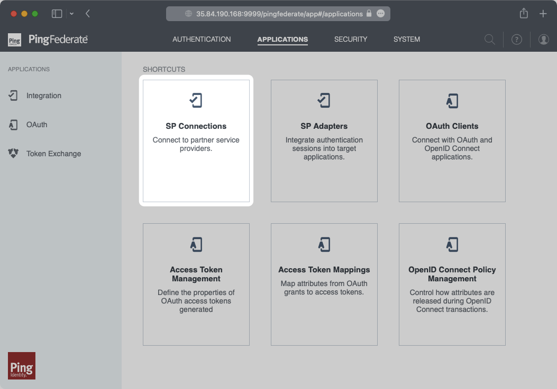Screen dimensions: 557x389
Task: Expand the sidebar tab group chevron
Action: coord(71,14)
